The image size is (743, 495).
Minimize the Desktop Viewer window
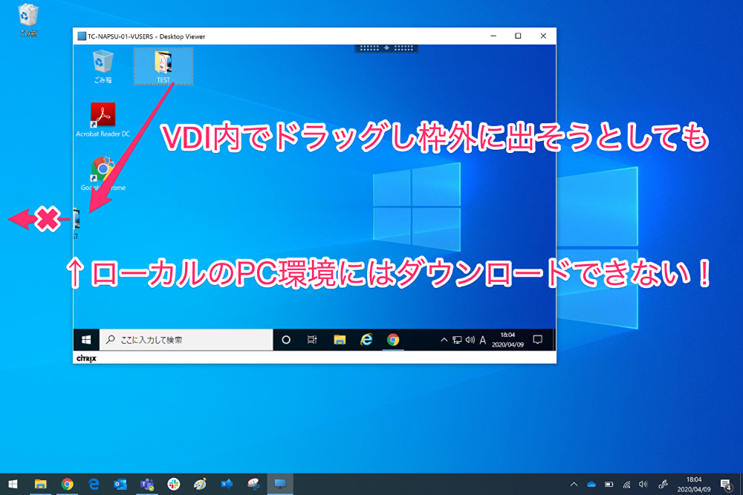(493, 36)
